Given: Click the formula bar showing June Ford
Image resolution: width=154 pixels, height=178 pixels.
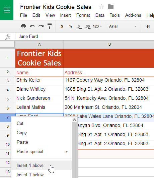Looking at the screenshot, I should click(85, 37).
